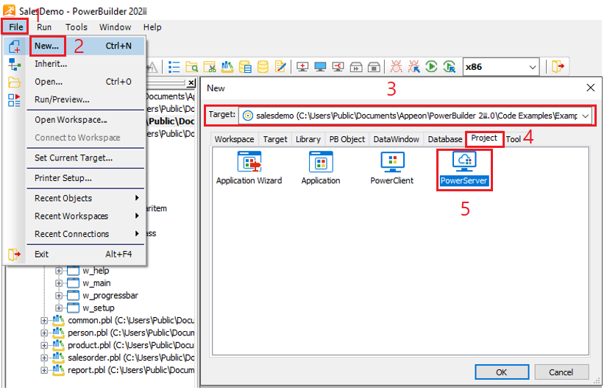This screenshot has height=390, width=607.
Task: Select the Application Wizard icon
Action: tap(249, 169)
